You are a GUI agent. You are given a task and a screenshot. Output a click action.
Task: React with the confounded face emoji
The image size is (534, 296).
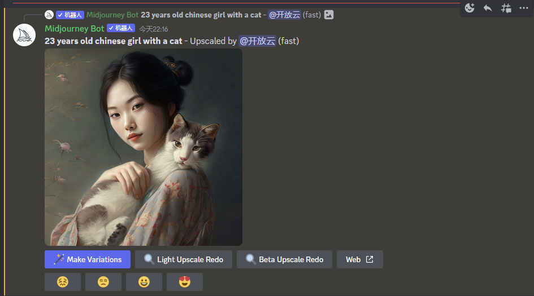(x=63, y=282)
